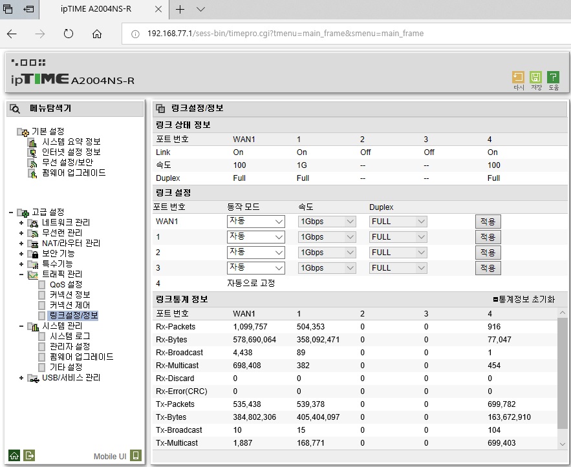Expand the 무선랜 관리 tree node
Screen dimensions: 571x467
point(21,233)
